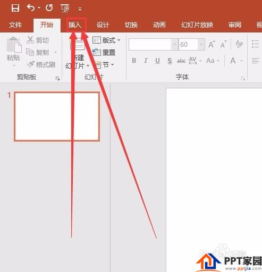Viewport: 262px width, 272px height.
Task: Expand the 复制 dropdown arrow
Action: [55, 52]
